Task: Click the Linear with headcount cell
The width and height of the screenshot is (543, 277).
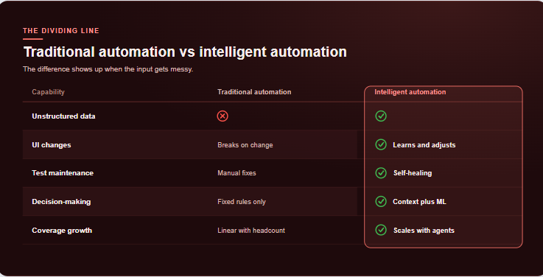Action: [251, 231]
